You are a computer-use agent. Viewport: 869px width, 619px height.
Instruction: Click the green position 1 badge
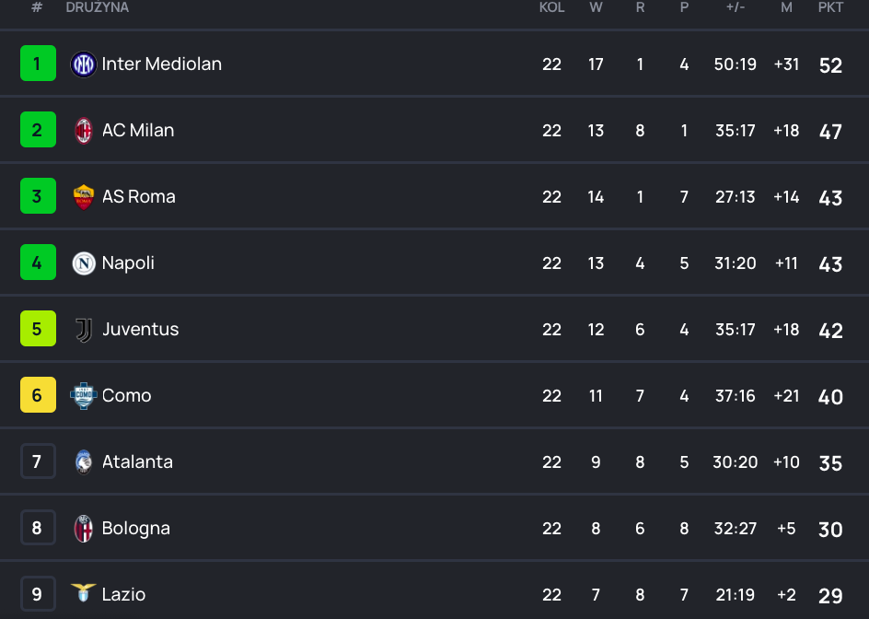(x=38, y=64)
